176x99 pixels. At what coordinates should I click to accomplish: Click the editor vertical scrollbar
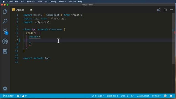174,38
